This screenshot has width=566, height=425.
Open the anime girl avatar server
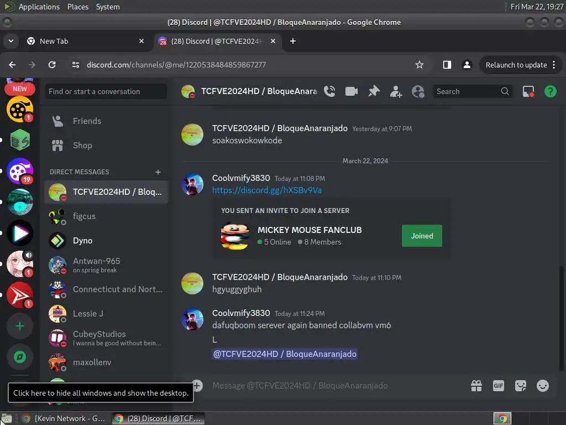point(20,264)
